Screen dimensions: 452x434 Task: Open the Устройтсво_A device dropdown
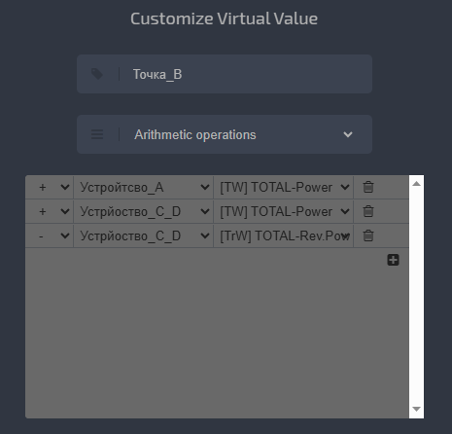tap(143, 187)
